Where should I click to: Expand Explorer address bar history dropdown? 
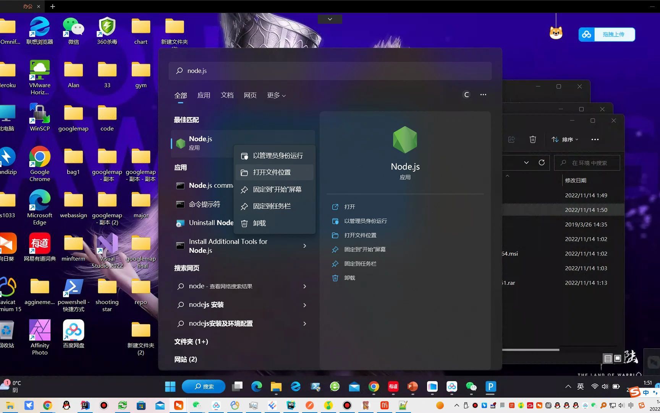tap(526, 163)
